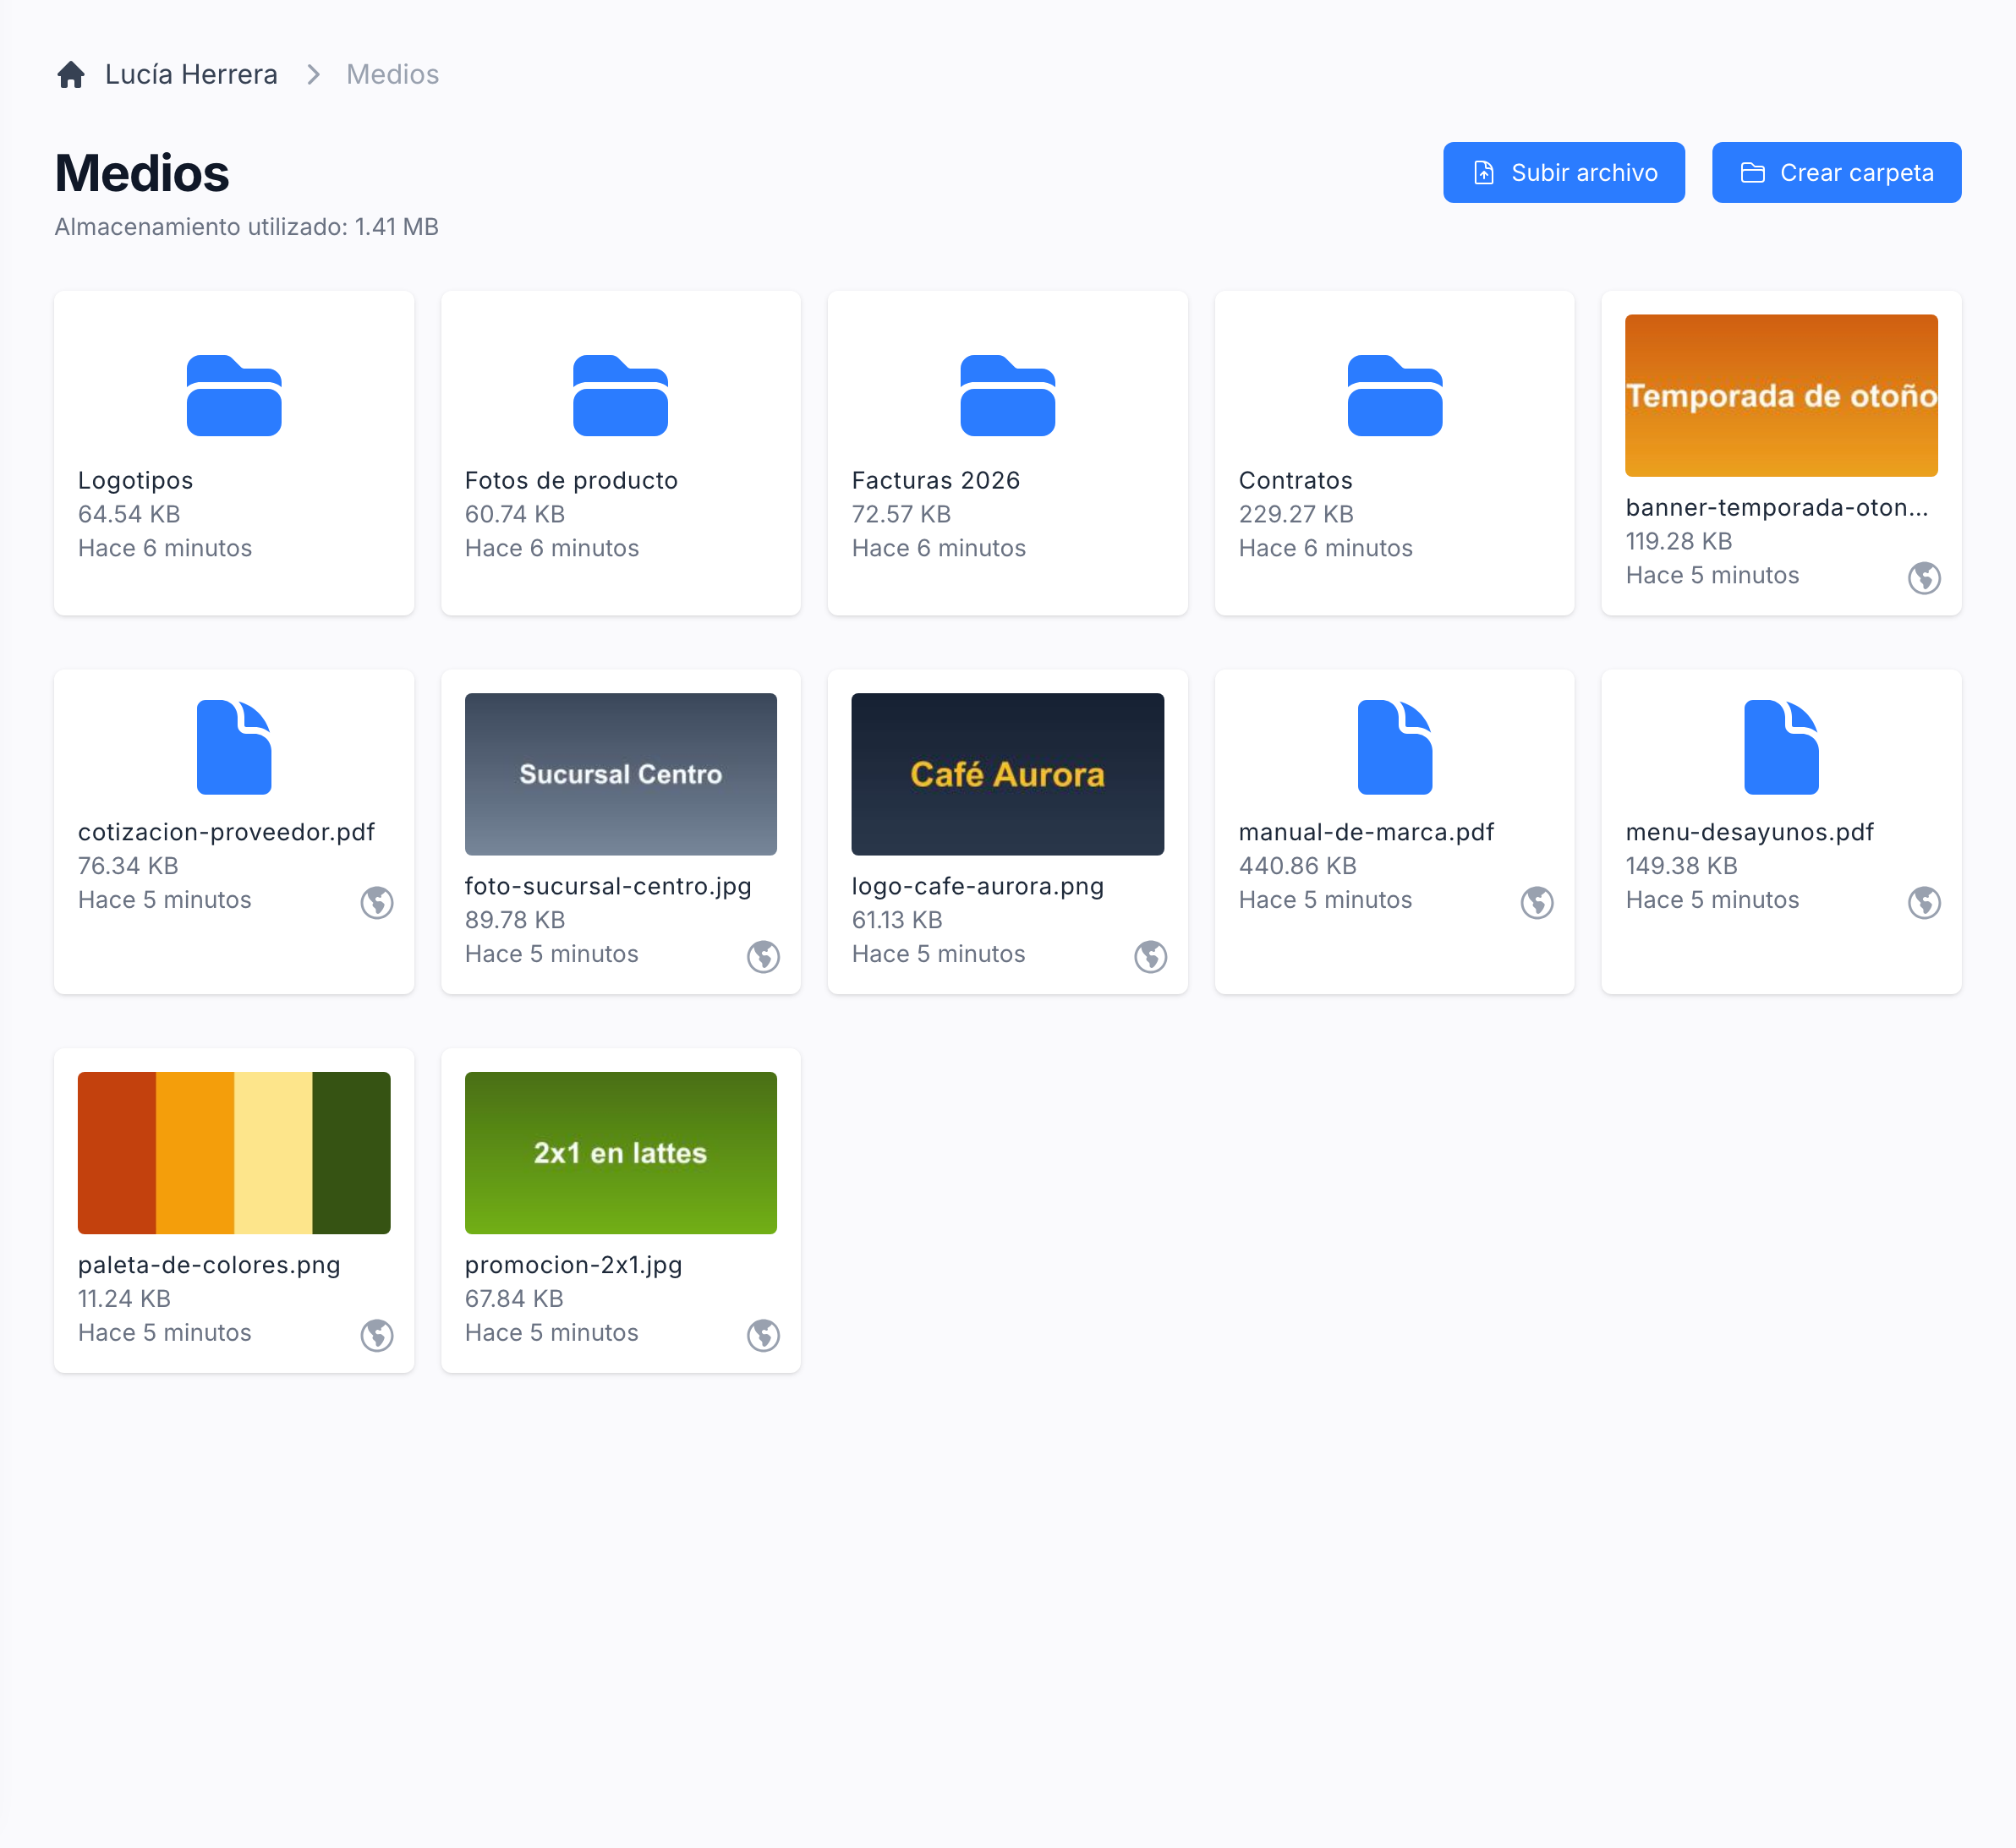Open the Logotipos folder icon

(x=234, y=395)
